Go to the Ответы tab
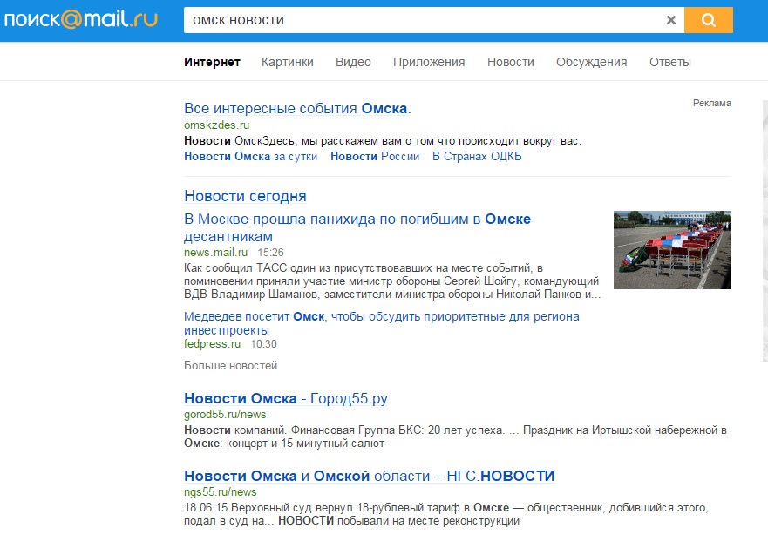Viewport: 768px width, 535px height. click(x=670, y=62)
